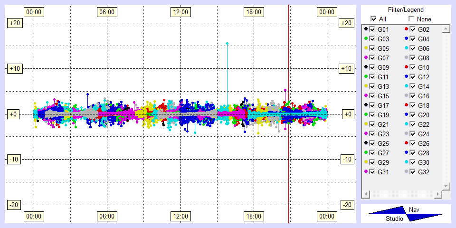Screen dimensions: 456x228
Task: Hide the G15 satellite series
Action: 372,96
